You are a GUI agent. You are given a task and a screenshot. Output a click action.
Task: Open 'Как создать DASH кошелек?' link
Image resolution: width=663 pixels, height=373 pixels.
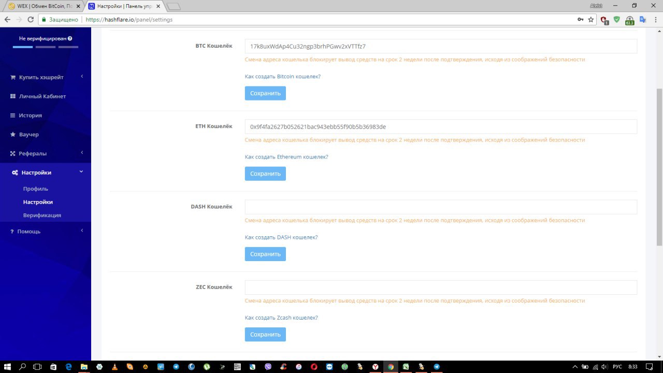(281, 237)
